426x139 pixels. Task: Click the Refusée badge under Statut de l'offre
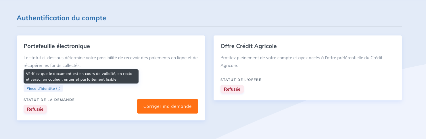coord(232,89)
